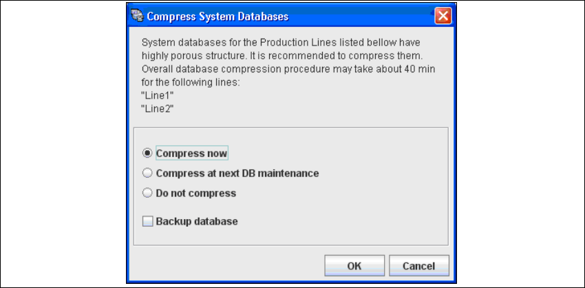Enable the Backup database checkbox

point(147,221)
